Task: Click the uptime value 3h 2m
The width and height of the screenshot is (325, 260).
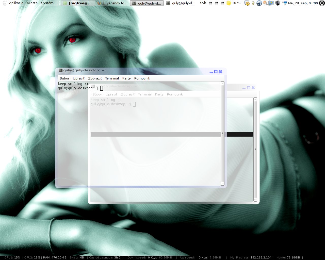Action: click(x=119, y=257)
